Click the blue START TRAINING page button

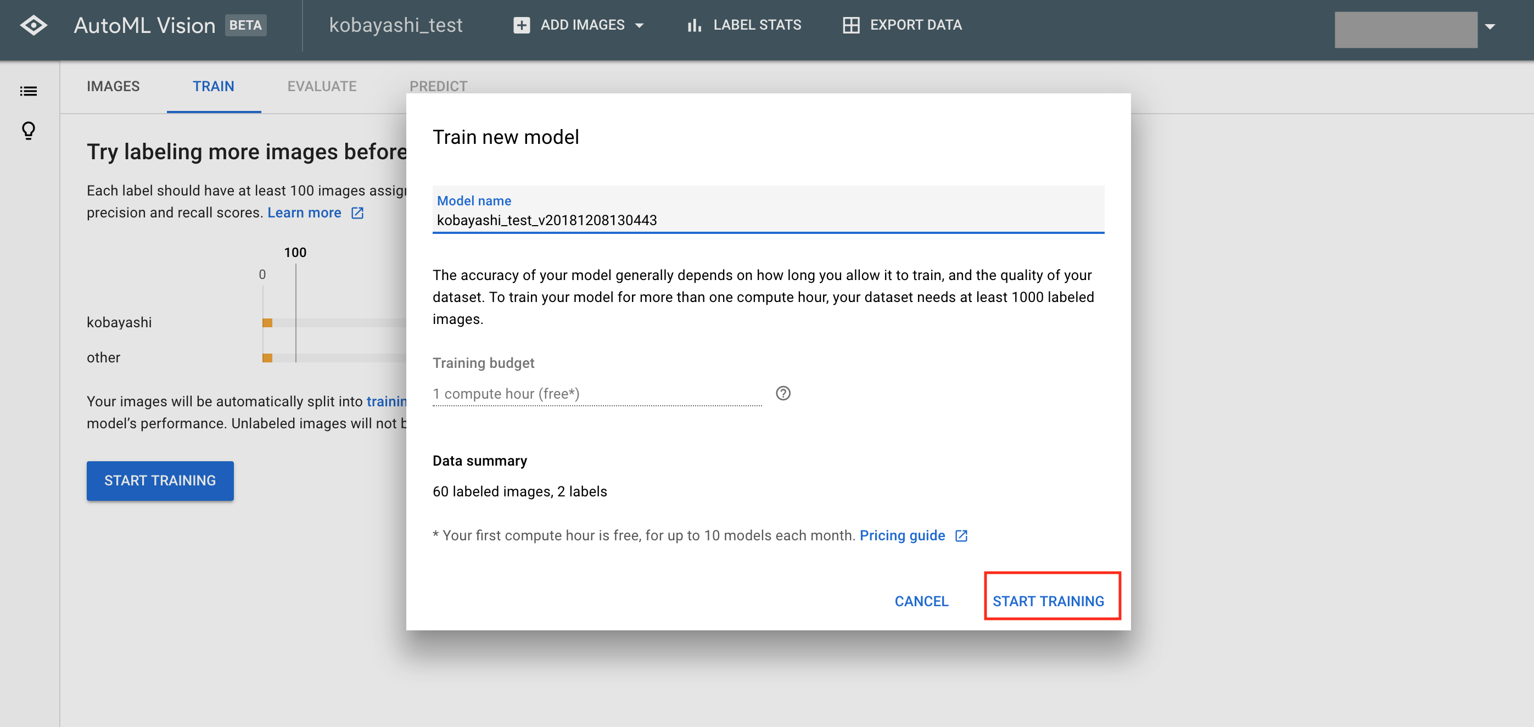click(x=160, y=480)
